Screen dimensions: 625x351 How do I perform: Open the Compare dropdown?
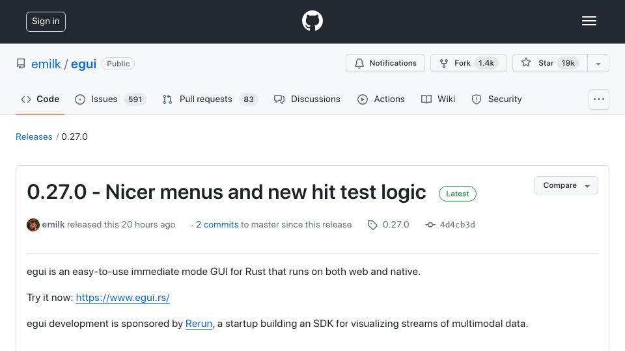[x=566, y=185]
